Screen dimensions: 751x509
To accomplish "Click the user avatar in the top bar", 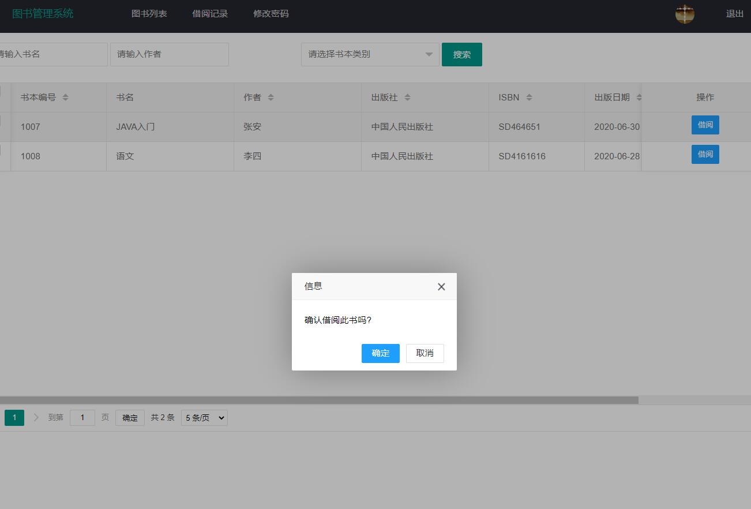I will (685, 14).
